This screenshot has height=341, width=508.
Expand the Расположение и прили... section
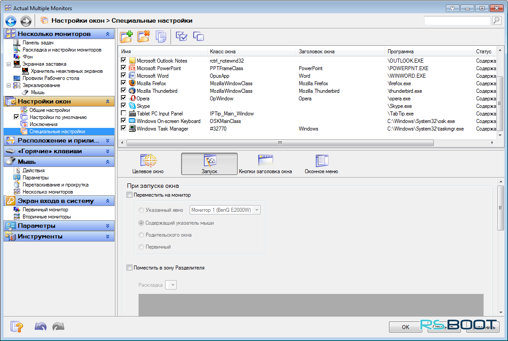pyautogui.click(x=107, y=141)
